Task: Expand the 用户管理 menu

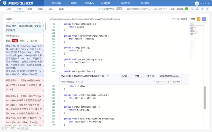Action: click(127, 3)
